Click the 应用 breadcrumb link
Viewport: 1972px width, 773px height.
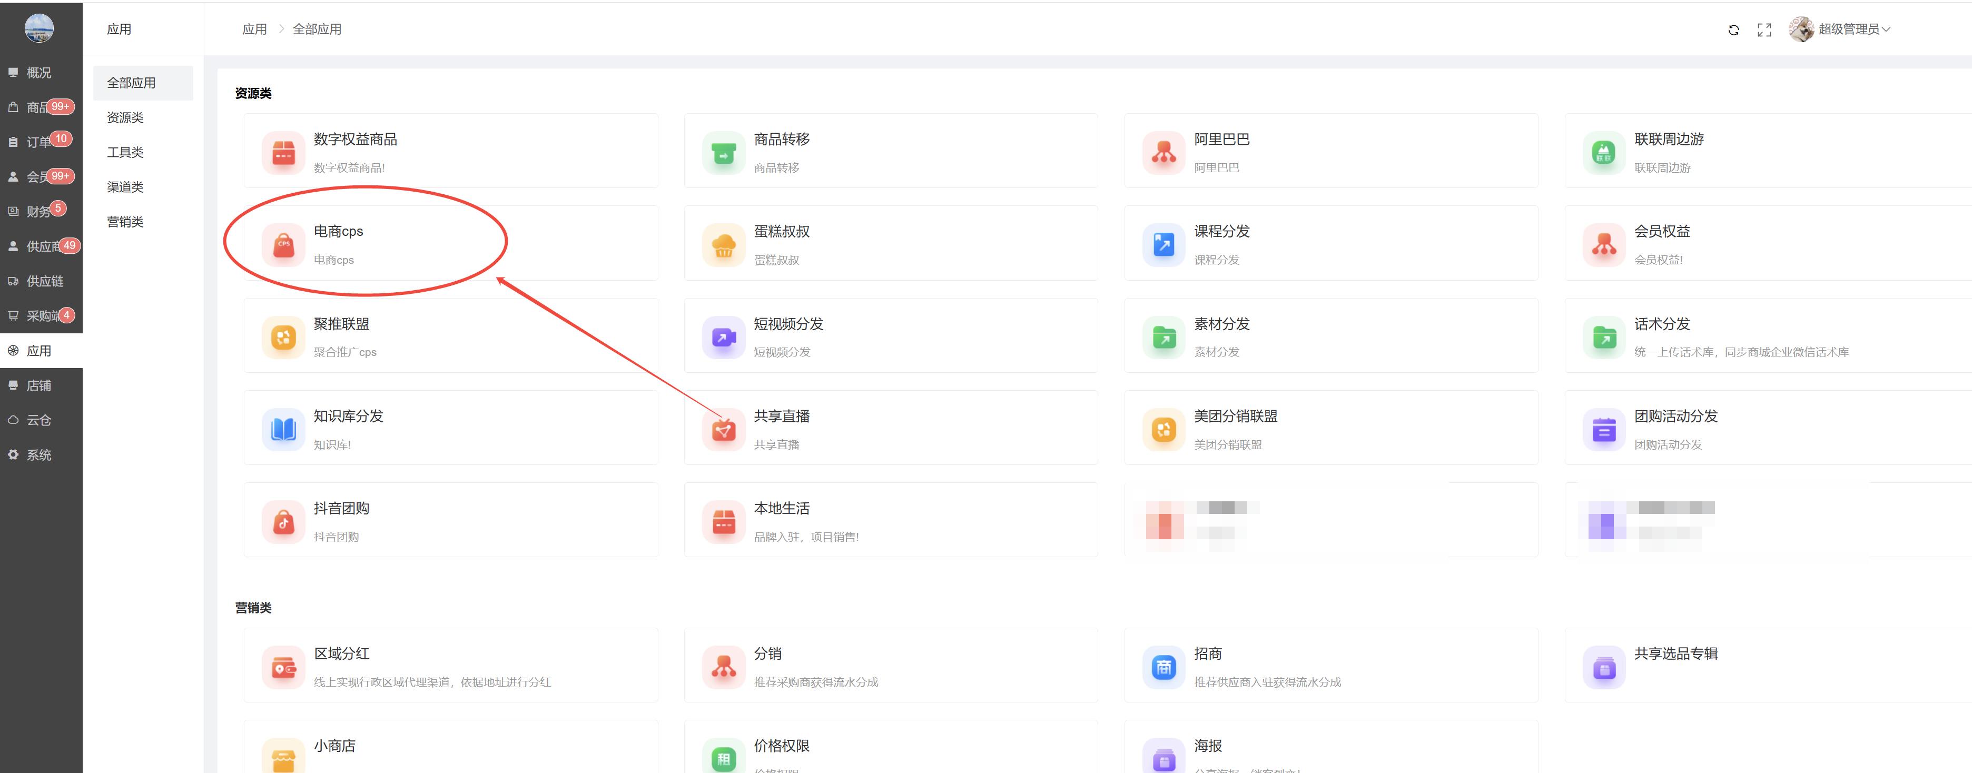(254, 29)
